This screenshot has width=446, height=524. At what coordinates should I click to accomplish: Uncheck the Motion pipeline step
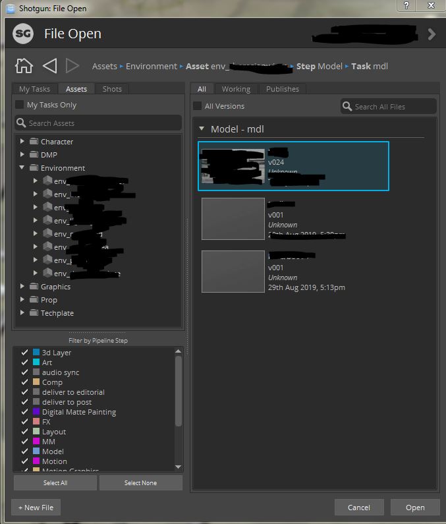tap(24, 461)
